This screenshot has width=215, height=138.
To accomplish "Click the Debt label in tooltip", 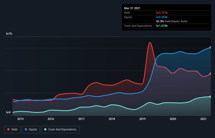I will (127, 13).
